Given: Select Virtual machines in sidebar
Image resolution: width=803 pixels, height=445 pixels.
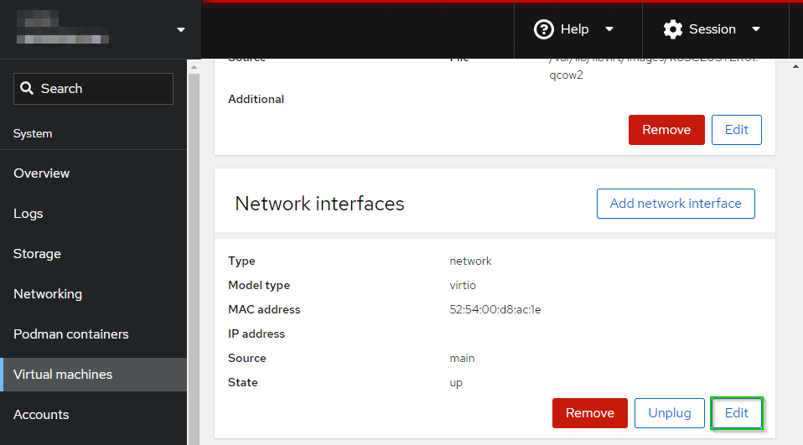Looking at the screenshot, I should 63,375.
